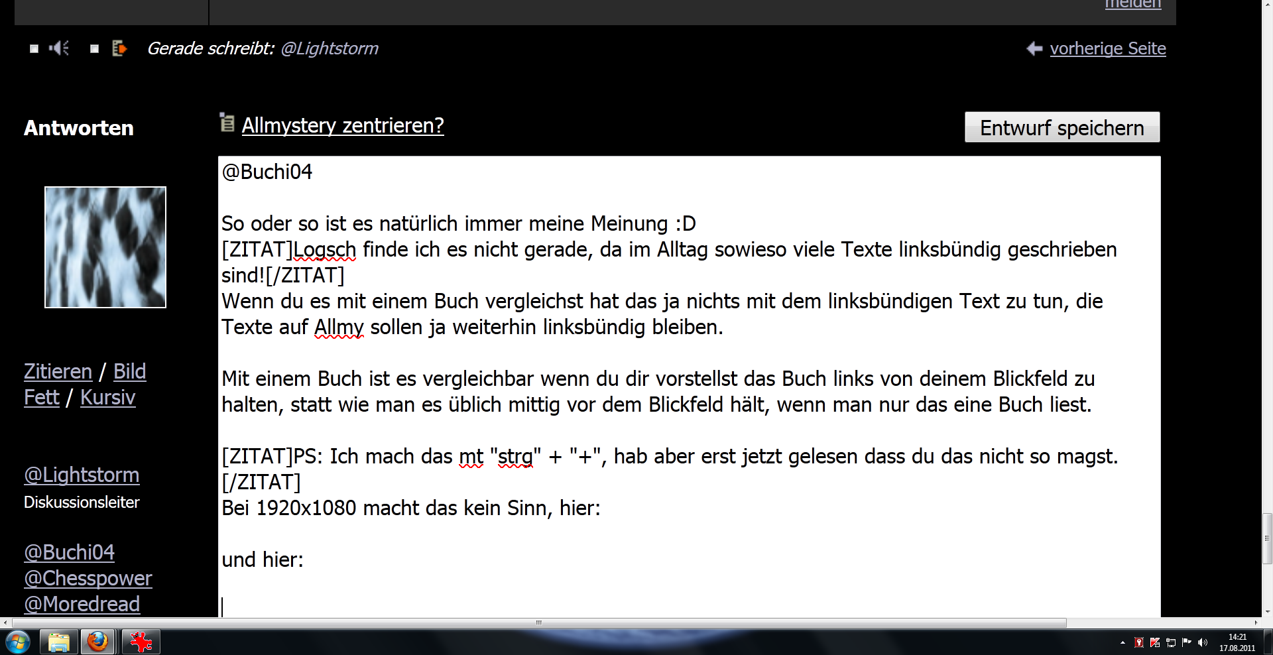
Task: Open @Lightstorm in Gerade schreibt line
Action: coord(330,48)
